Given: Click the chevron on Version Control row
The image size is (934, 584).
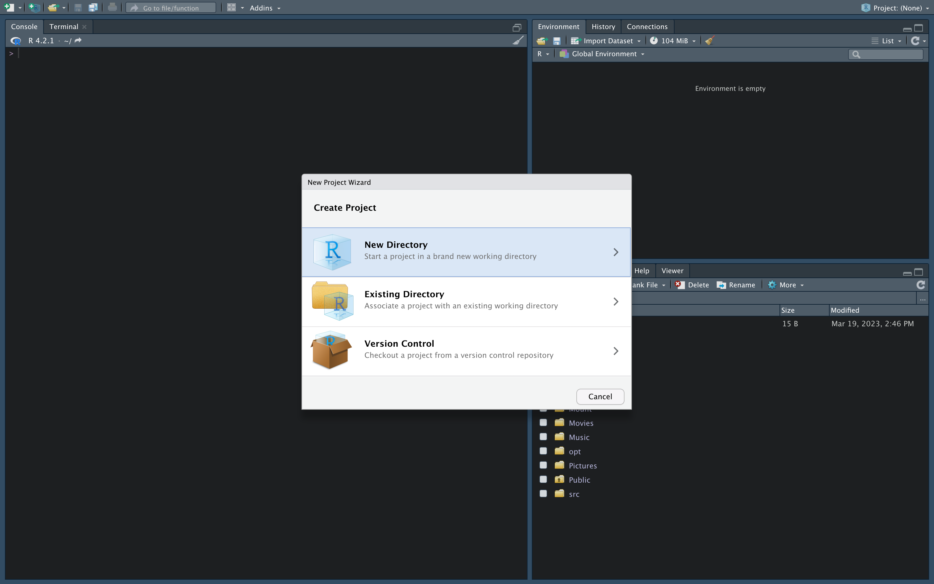Looking at the screenshot, I should tap(616, 351).
